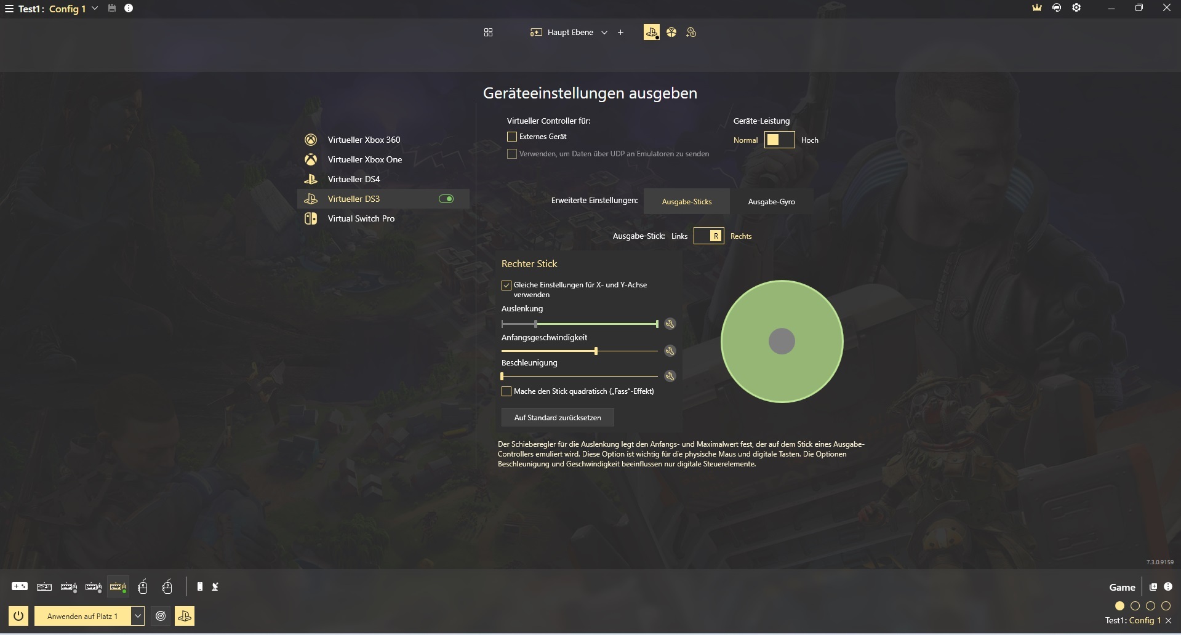Screen dimensions: 1181x635
Task: Open the Anwenden auf Platz 1 dropdown arrow
Action: [x=138, y=616]
